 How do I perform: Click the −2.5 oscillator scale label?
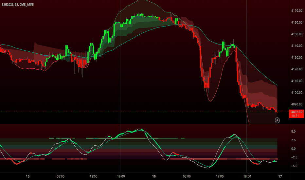pos(294,157)
